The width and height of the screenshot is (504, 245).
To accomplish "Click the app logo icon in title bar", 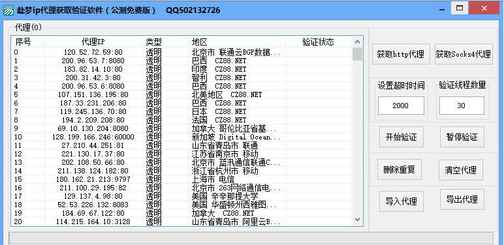I will pos(8,10).
